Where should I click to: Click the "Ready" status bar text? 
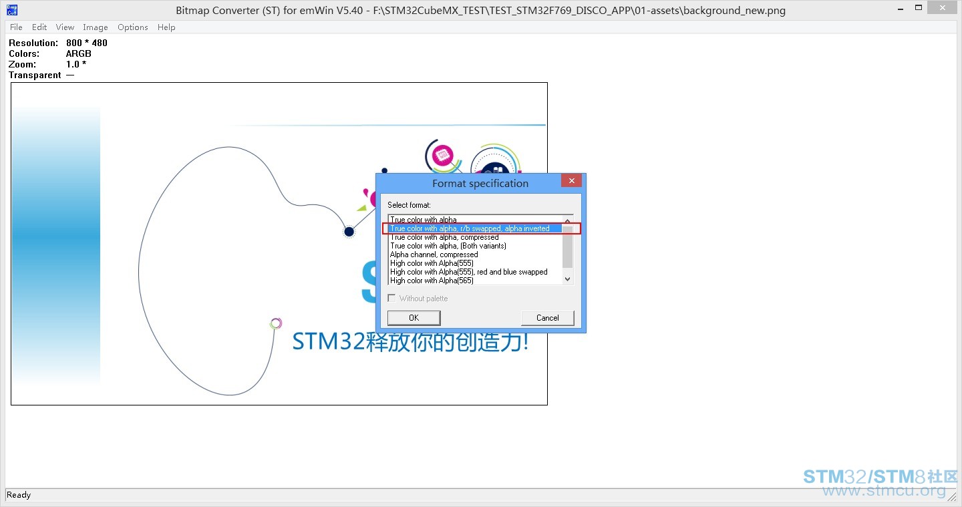[19, 495]
